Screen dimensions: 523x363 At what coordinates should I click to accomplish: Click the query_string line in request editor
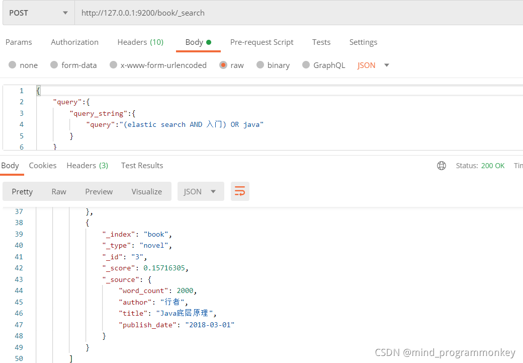(x=103, y=114)
